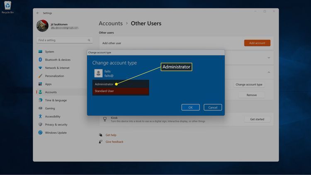This screenshot has width=311, height=175.
Task: Click the Privacy & security shield icon
Action: pyautogui.click(x=40, y=124)
